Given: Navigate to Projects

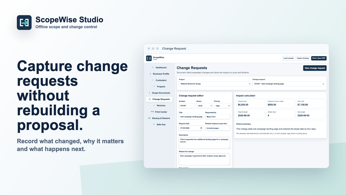Looking at the screenshot, I should (159, 86).
